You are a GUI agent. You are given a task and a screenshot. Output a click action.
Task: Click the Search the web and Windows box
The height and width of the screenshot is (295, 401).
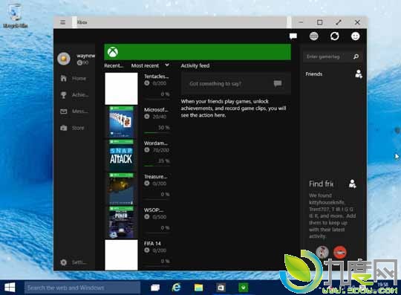(82, 288)
